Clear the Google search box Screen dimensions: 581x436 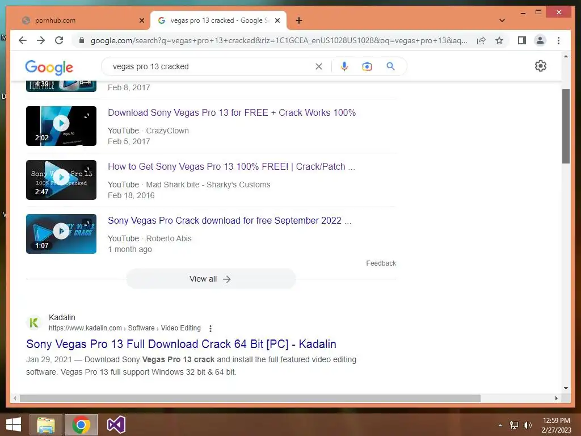(x=319, y=66)
